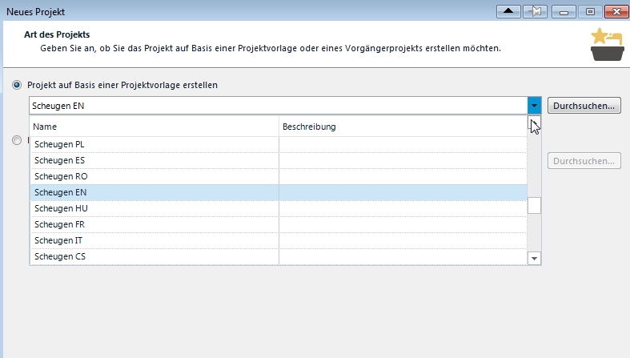Click the Beschreibung column header
The width and height of the screenshot is (630, 358).
pos(403,127)
